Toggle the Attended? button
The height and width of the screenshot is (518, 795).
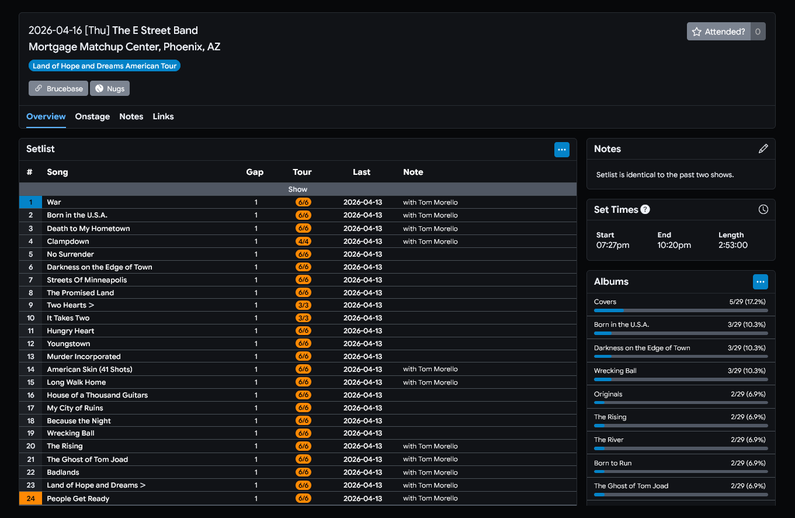pos(718,32)
